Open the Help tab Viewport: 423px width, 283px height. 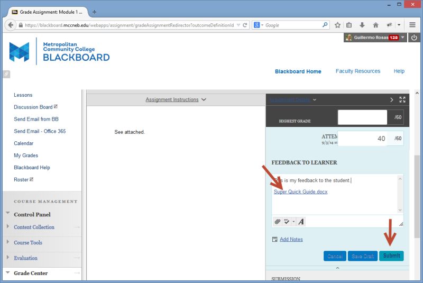click(x=399, y=71)
